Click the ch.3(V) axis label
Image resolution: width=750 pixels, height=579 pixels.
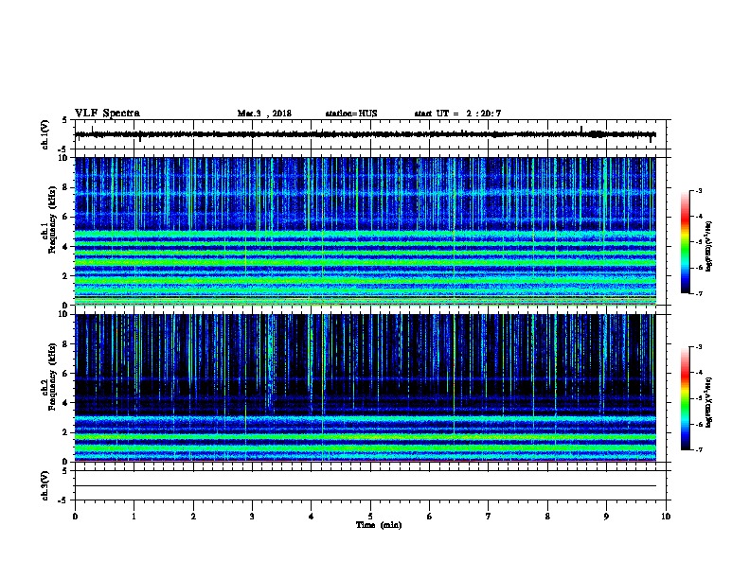pyautogui.click(x=45, y=486)
